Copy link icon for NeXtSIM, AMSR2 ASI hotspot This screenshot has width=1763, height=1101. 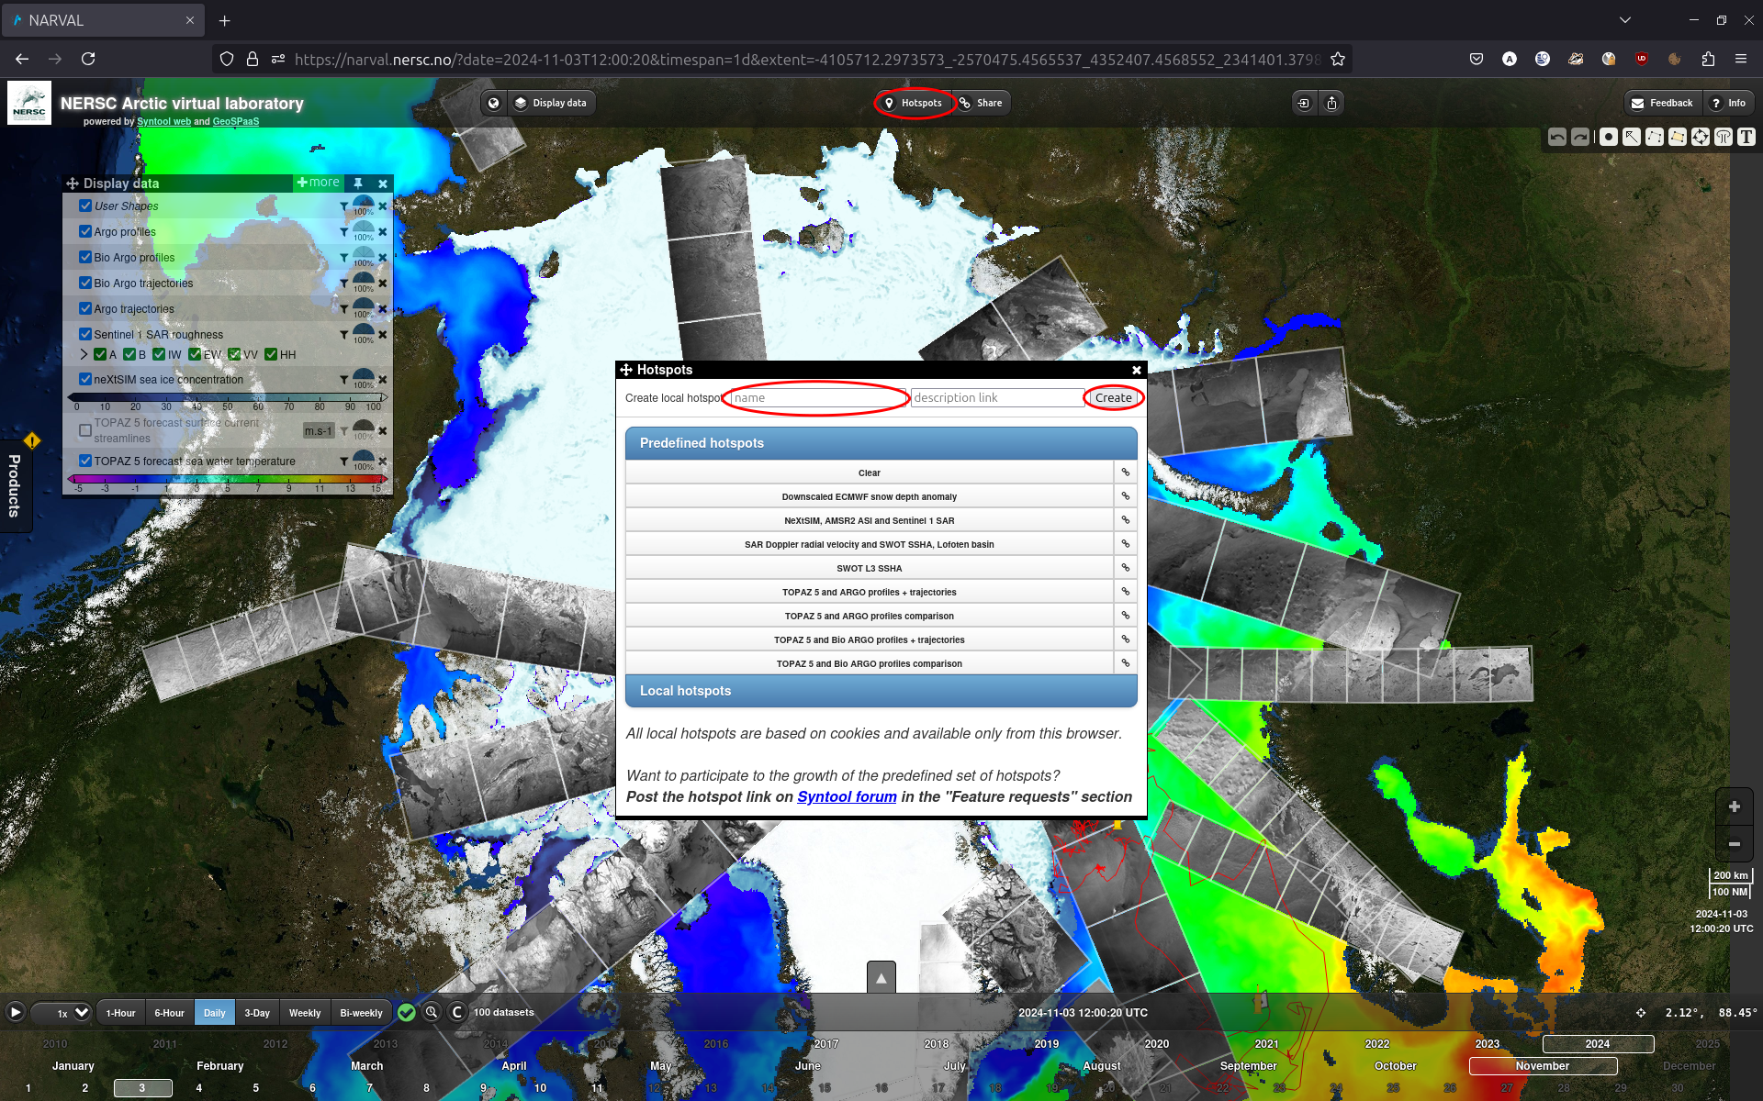1125,520
